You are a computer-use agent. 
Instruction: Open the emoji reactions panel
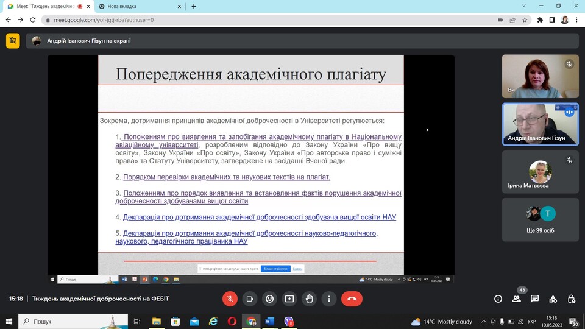tap(269, 299)
